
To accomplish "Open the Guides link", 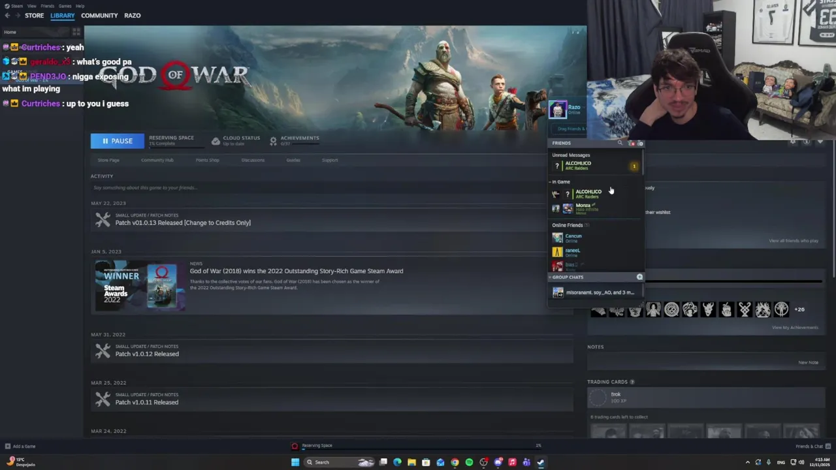I will point(293,160).
